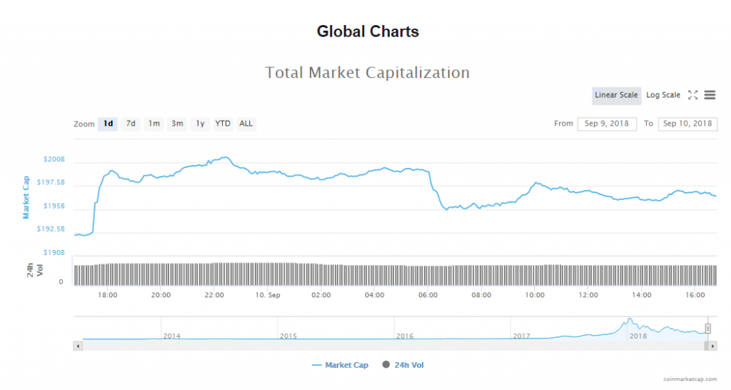Image resolution: width=731 pixels, height=390 pixels.
Task: Click the From date field
Action: [x=607, y=124]
